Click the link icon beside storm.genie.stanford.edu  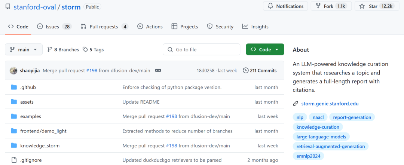pos(296,104)
